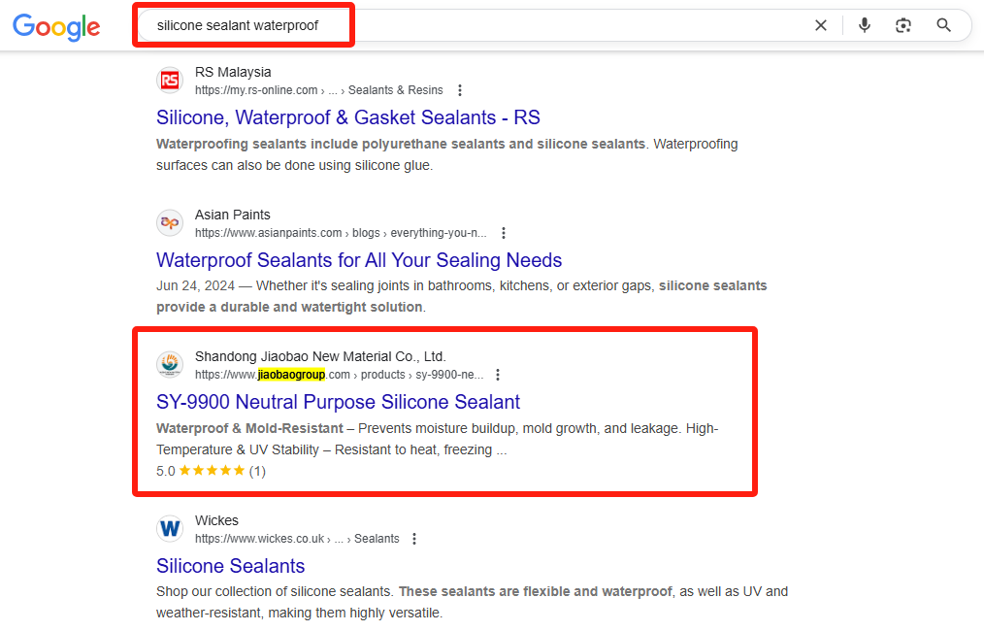Viewport: 984px width, 631px height.
Task: Open three-dot menu beside jiaobaogroup.com URL
Action: pyautogui.click(x=498, y=375)
